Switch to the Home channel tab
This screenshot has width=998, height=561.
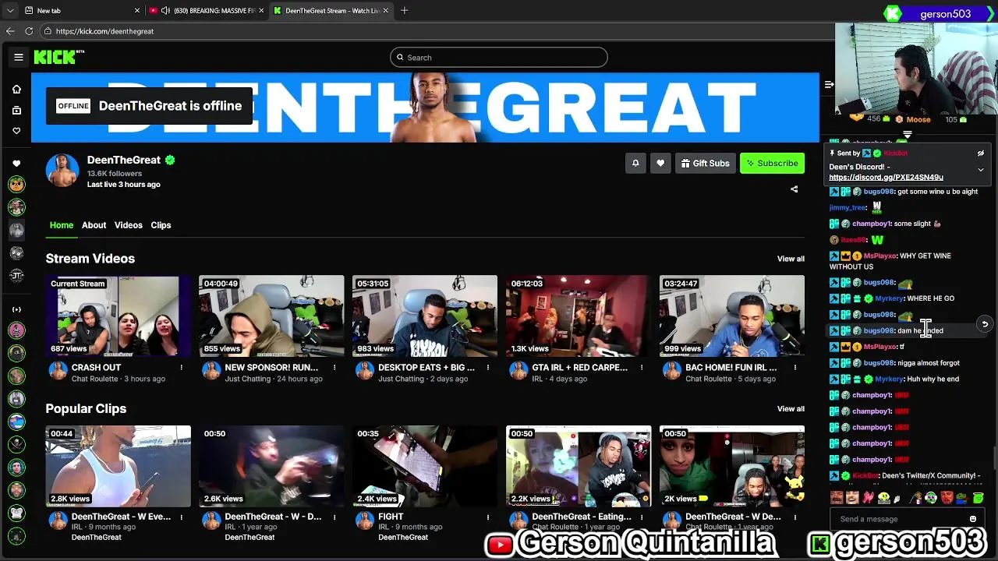(62, 225)
